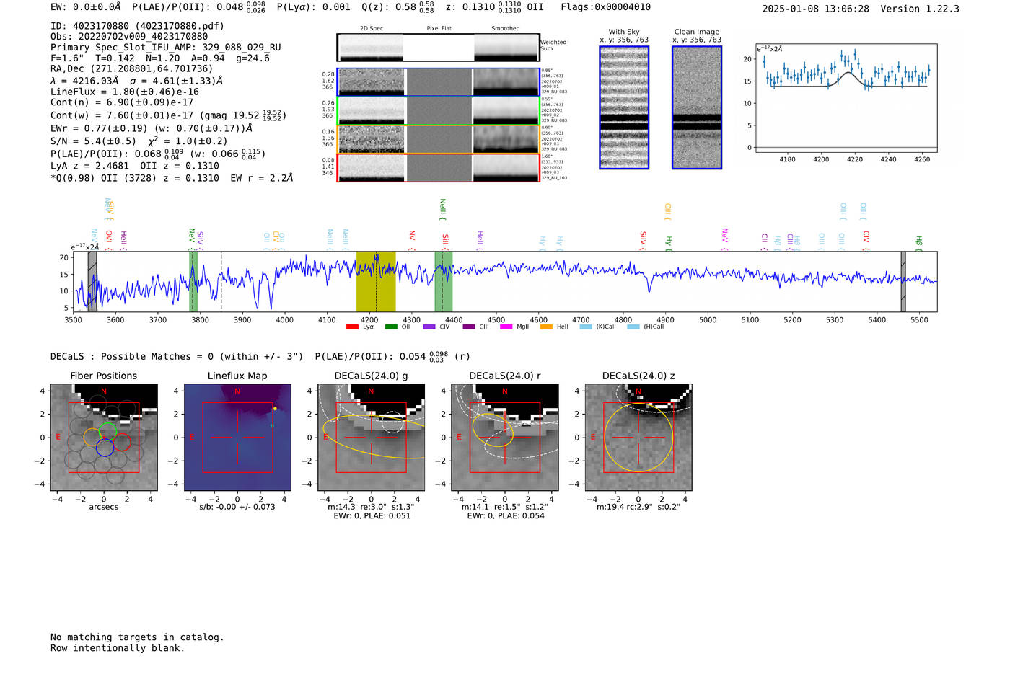1010x687 pixels.
Task: Click the orange fiber circle in Fiber Positions
Action: [x=92, y=437]
